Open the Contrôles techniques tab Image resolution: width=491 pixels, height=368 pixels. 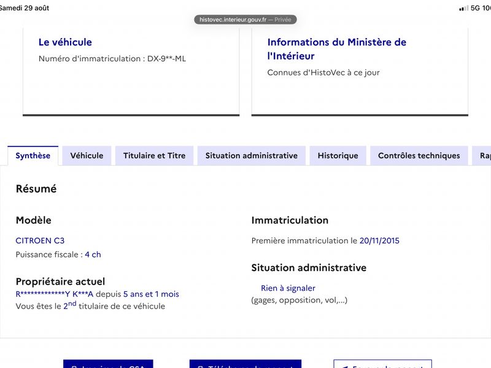click(419, 156)
